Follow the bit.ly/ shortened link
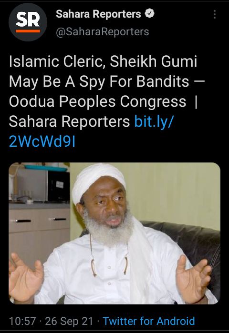Screen dimensions: 229x333 pyautogui.click(x=154, y=121)
